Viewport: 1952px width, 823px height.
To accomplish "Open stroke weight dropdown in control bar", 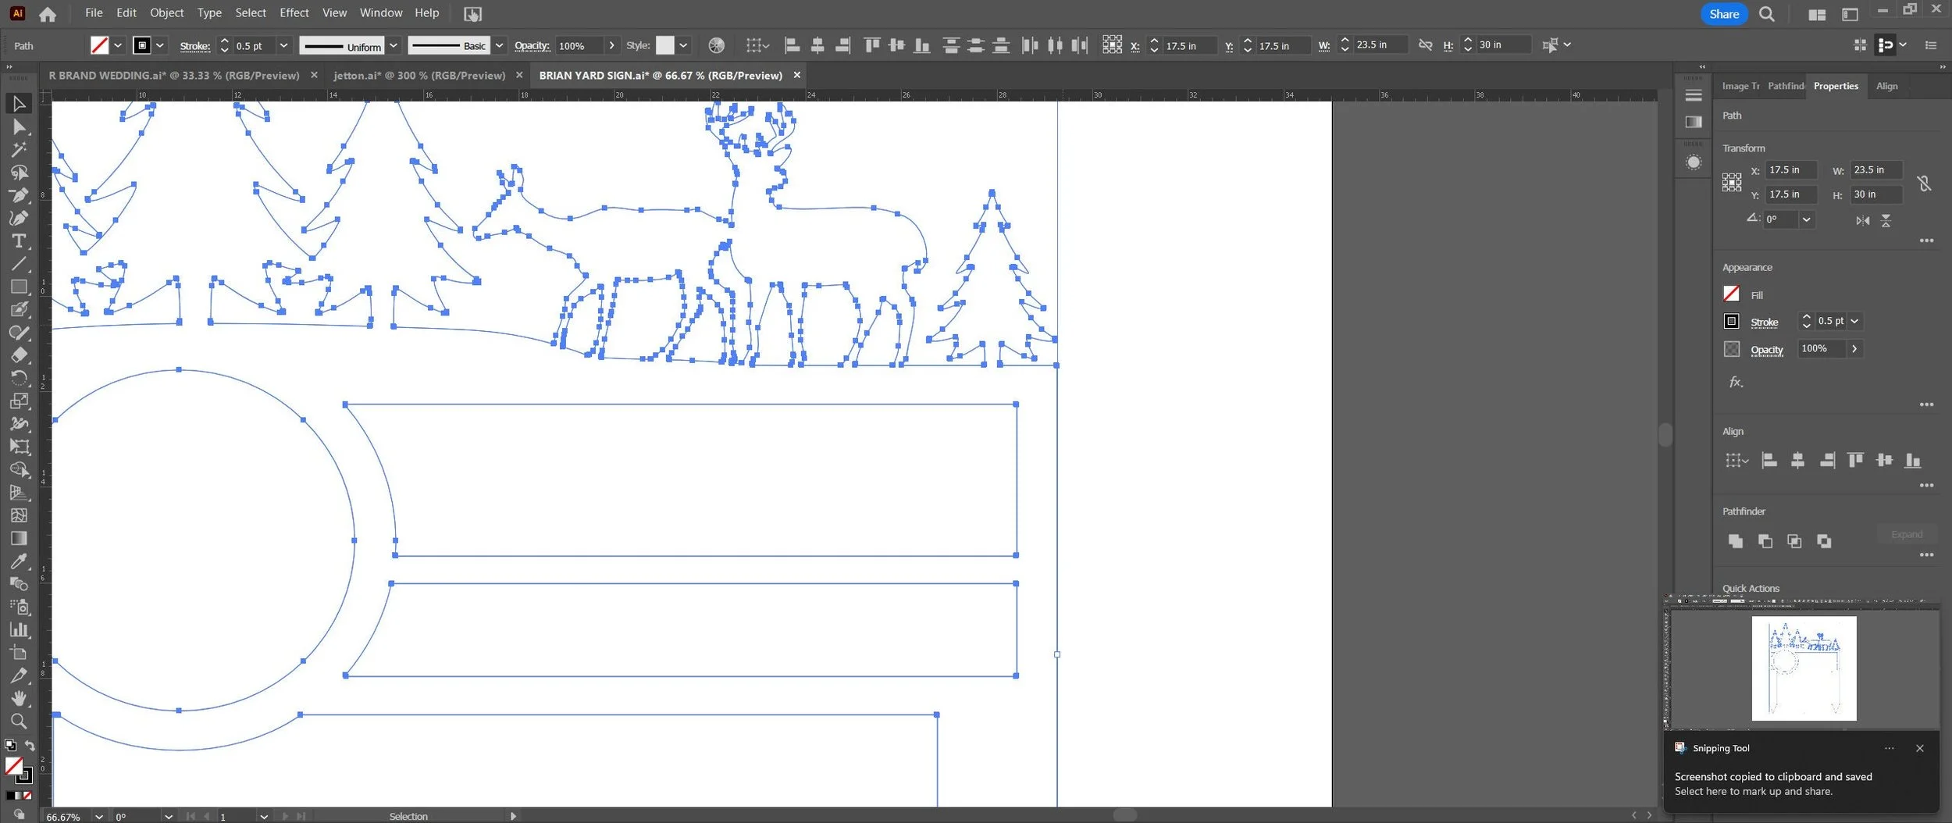I will tap(283, 45).
